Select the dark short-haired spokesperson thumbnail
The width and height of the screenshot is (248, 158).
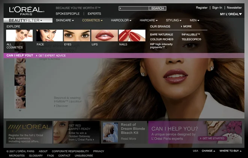pos(20,80)
